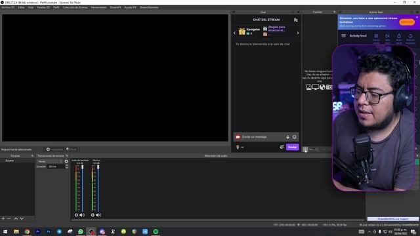Open the Activity feed hamburger menu

[344, 35]
